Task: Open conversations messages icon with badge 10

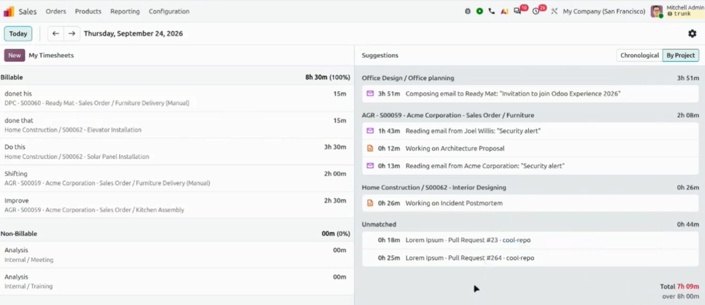Action: 518,11
